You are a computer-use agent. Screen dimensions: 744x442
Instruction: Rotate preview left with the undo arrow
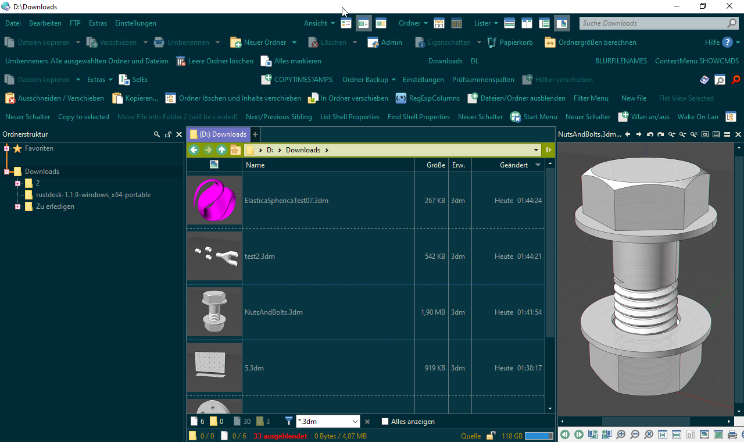pos(650,134)
